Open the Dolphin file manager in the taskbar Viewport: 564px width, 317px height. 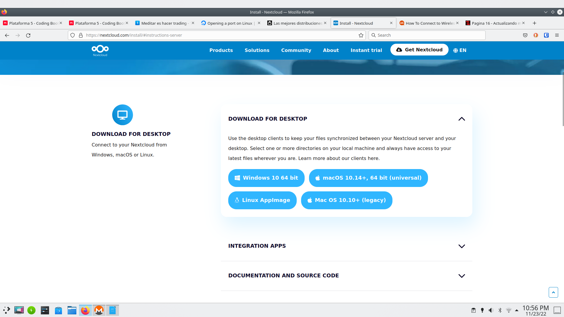72,310
